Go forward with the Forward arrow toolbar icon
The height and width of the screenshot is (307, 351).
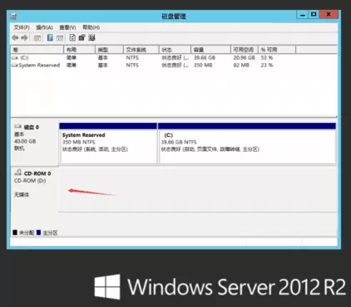(24, 37)
